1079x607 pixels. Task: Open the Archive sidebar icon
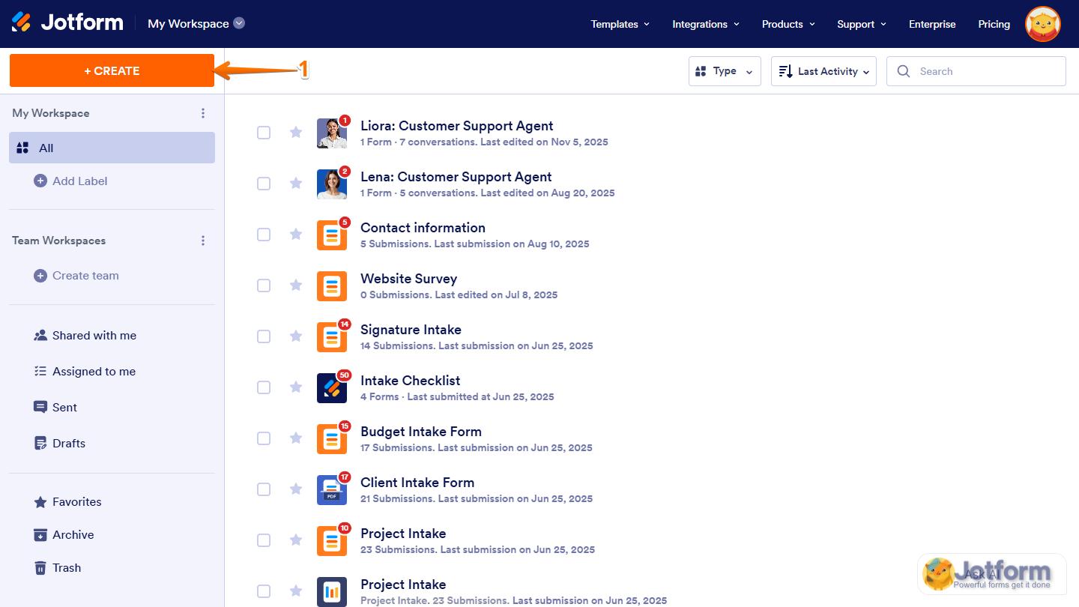40,534
